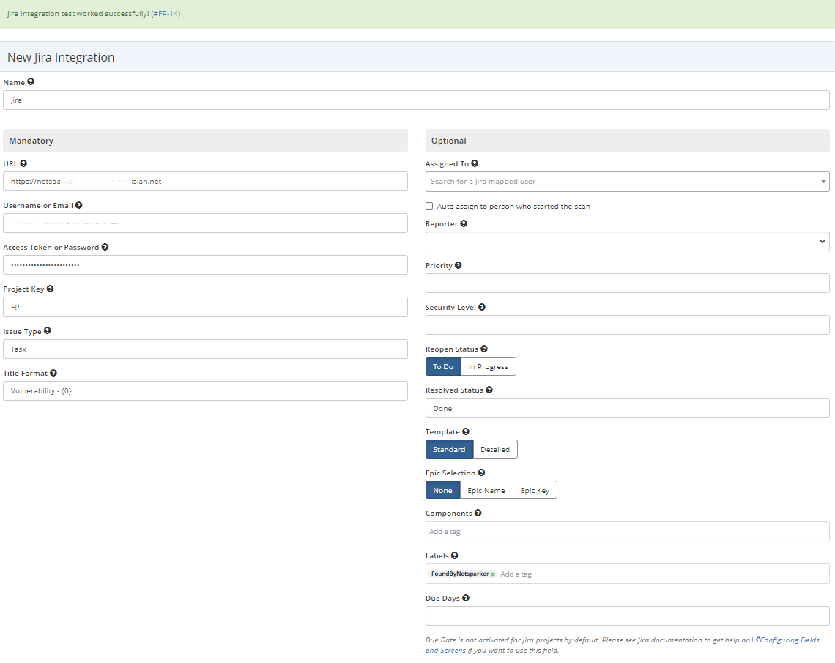Open the Configuring Fields and Screens link
The height and width of the screenshot is (663, 835).
622,645
